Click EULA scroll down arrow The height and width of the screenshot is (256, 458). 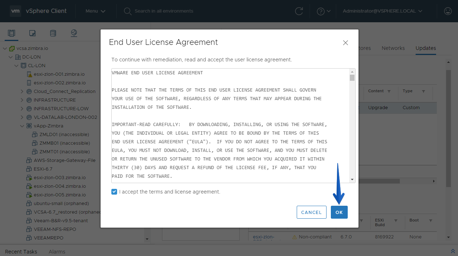[352, 180]
